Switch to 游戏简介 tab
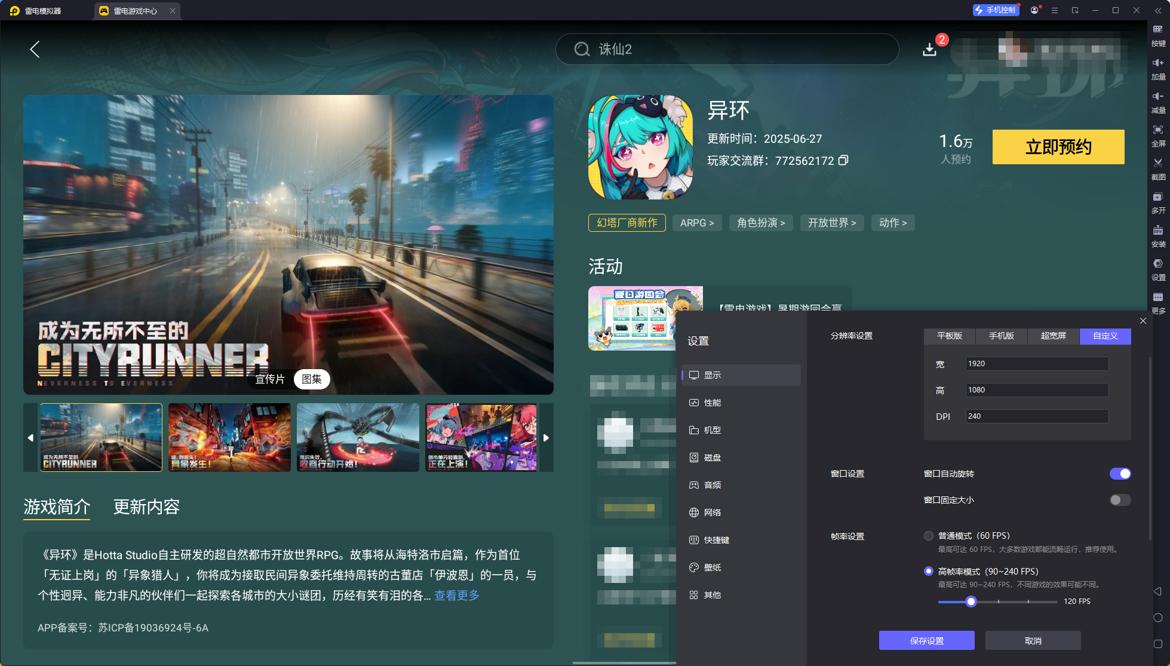The height and width of the screenshot is (666, 1170). tap(57, 507)
